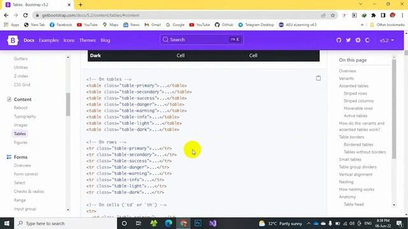Jump to Hoverable rows section
The height and width of the screenshot is (229, 408).
tap(358, 108)
